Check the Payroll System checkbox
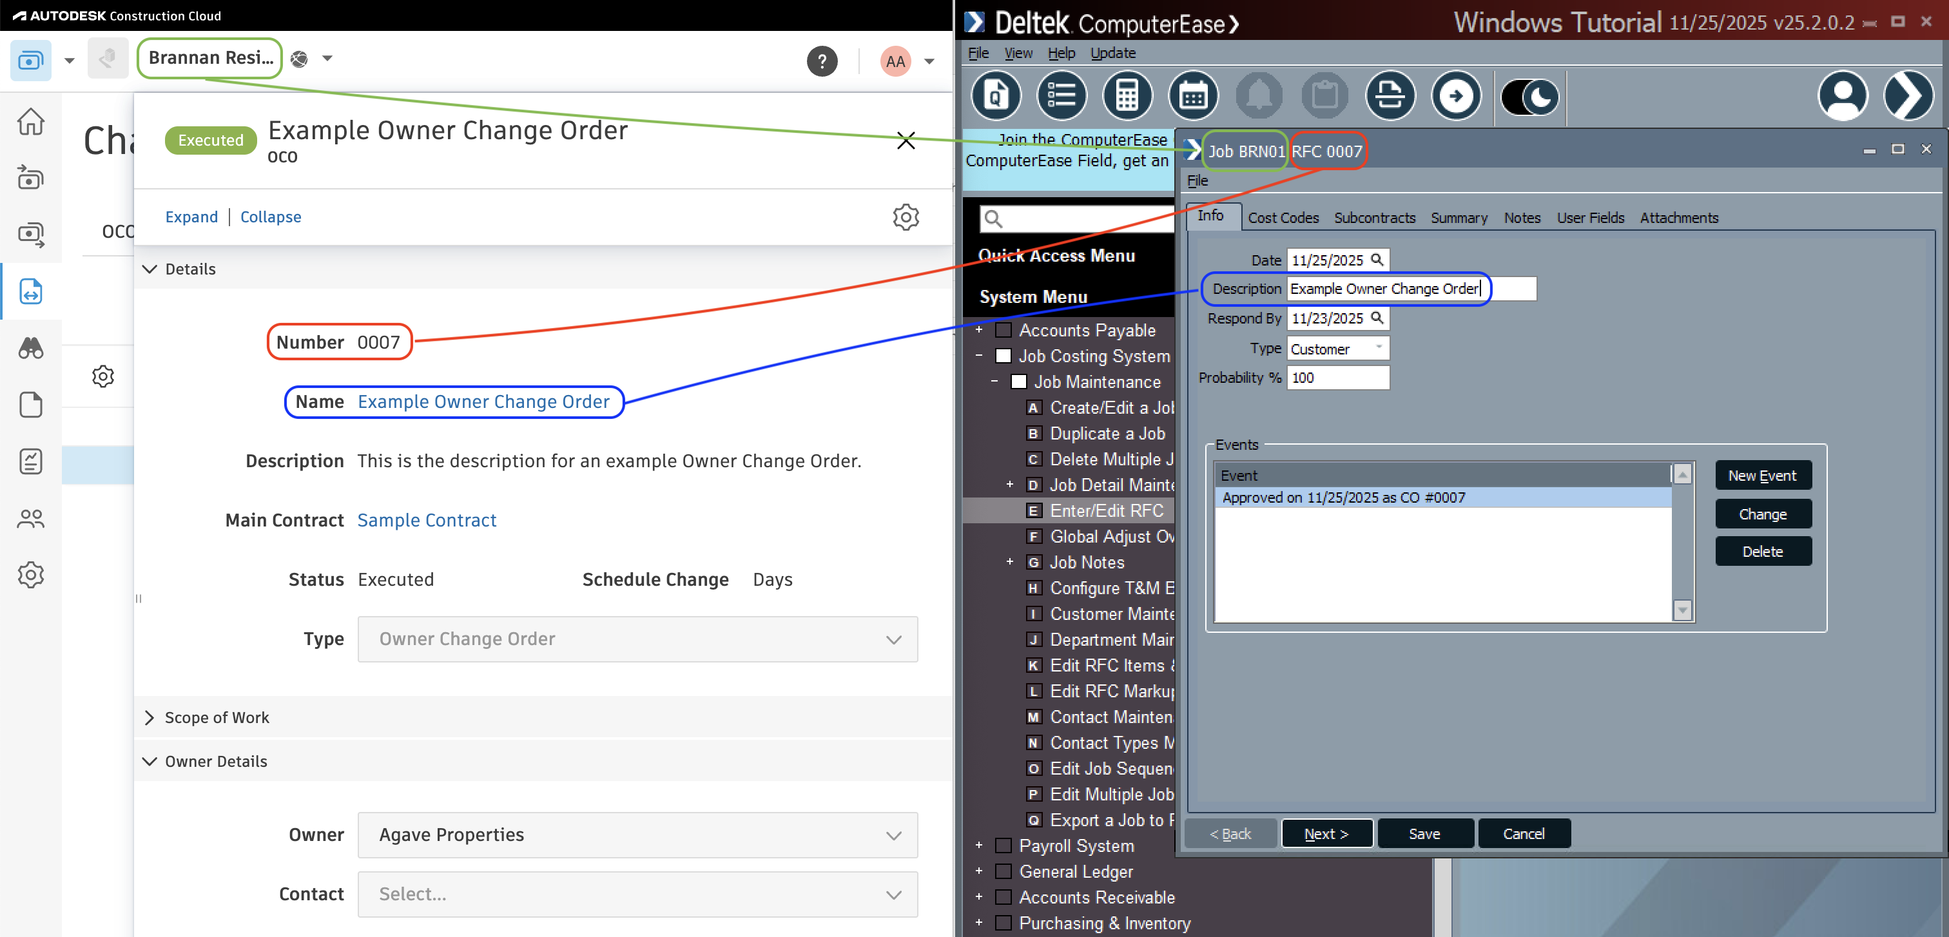The image size is (1949, 937). pos(1004,845)
